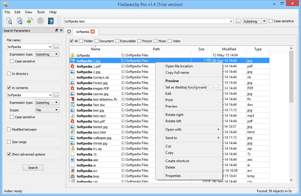
Task: Open the Tools menu
Action: (41, 12)
